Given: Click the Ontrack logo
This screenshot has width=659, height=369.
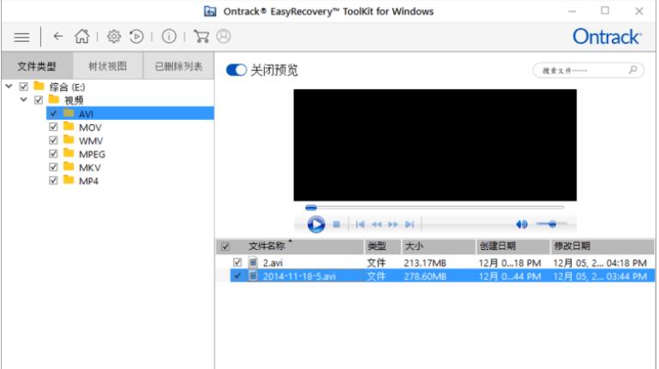Looking at the screenshot, I should [x=607, y=37].
